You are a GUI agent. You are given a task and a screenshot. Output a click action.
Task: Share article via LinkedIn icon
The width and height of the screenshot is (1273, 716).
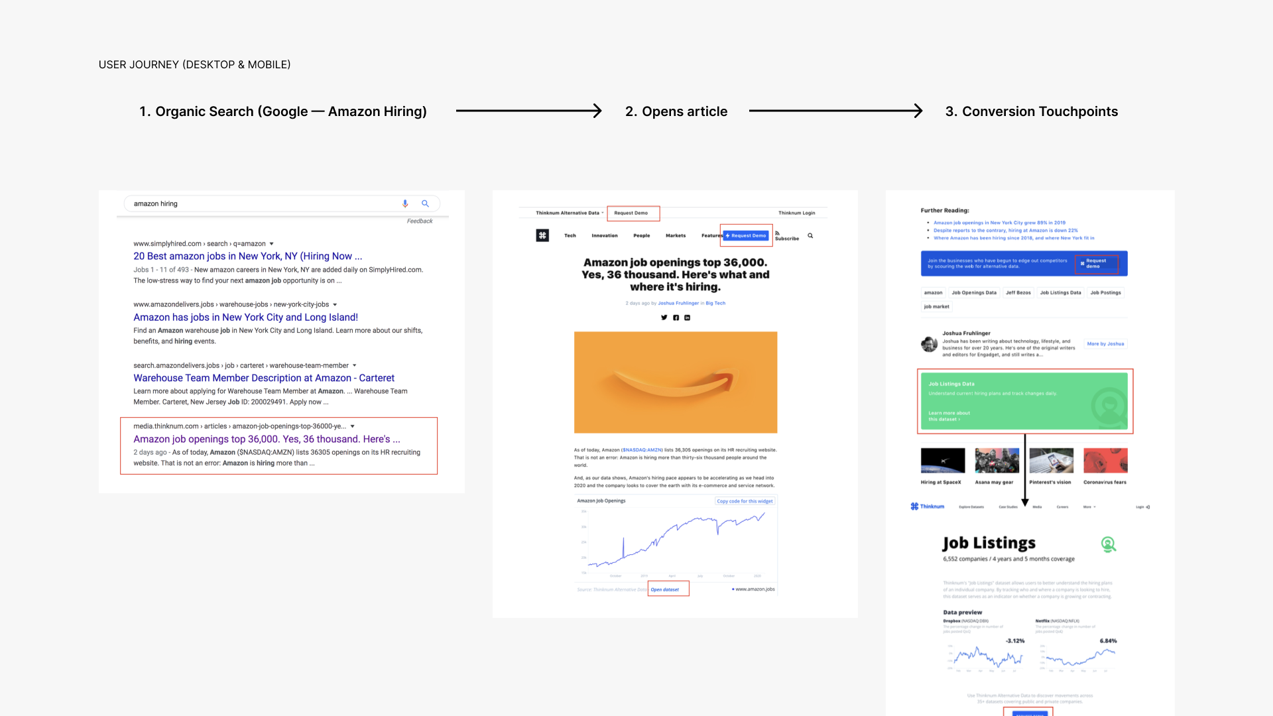point(687,318)
